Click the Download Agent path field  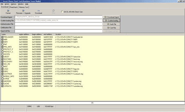coord(58,17)
